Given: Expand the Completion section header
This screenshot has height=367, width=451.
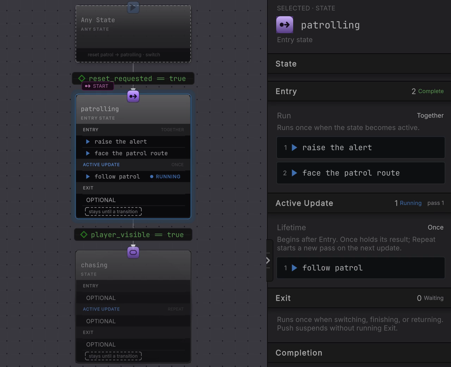Looking at the screenshot, I should pyautogui.click(x=359, y=353).
